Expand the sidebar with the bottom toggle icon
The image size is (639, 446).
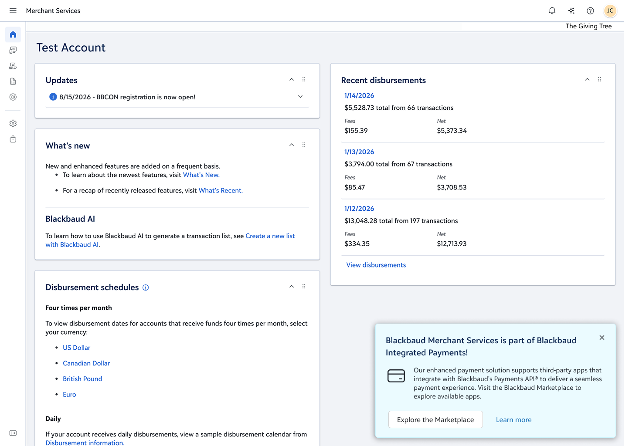click(x=13, y=433)
